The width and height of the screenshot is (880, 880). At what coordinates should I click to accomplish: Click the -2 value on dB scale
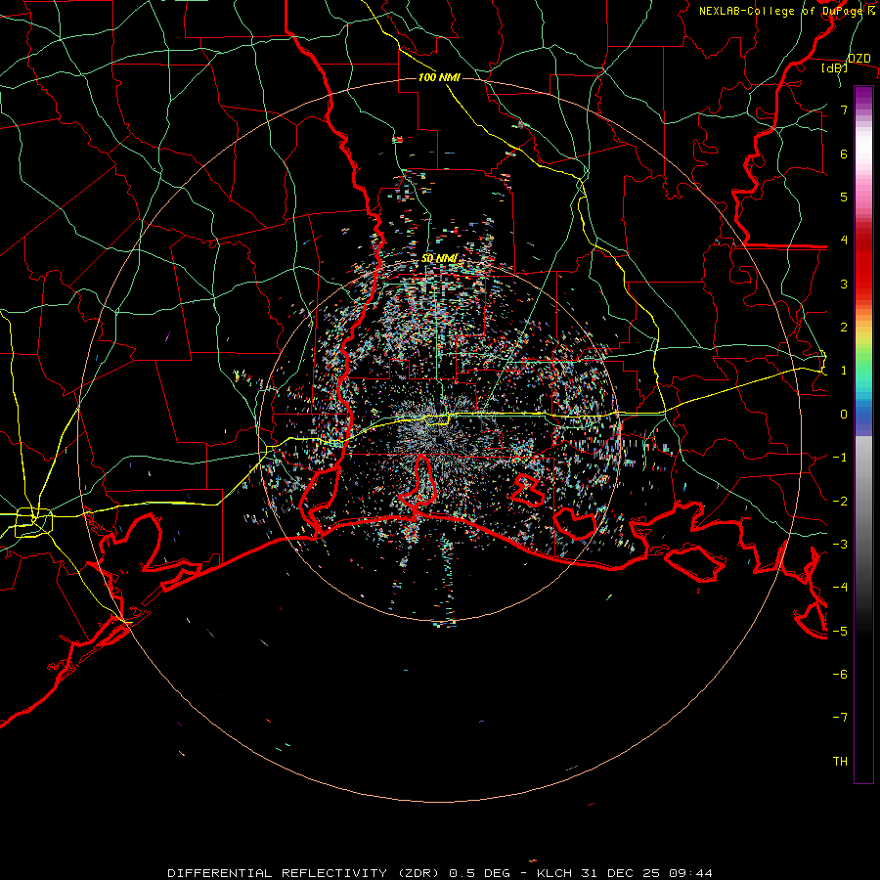840,502
